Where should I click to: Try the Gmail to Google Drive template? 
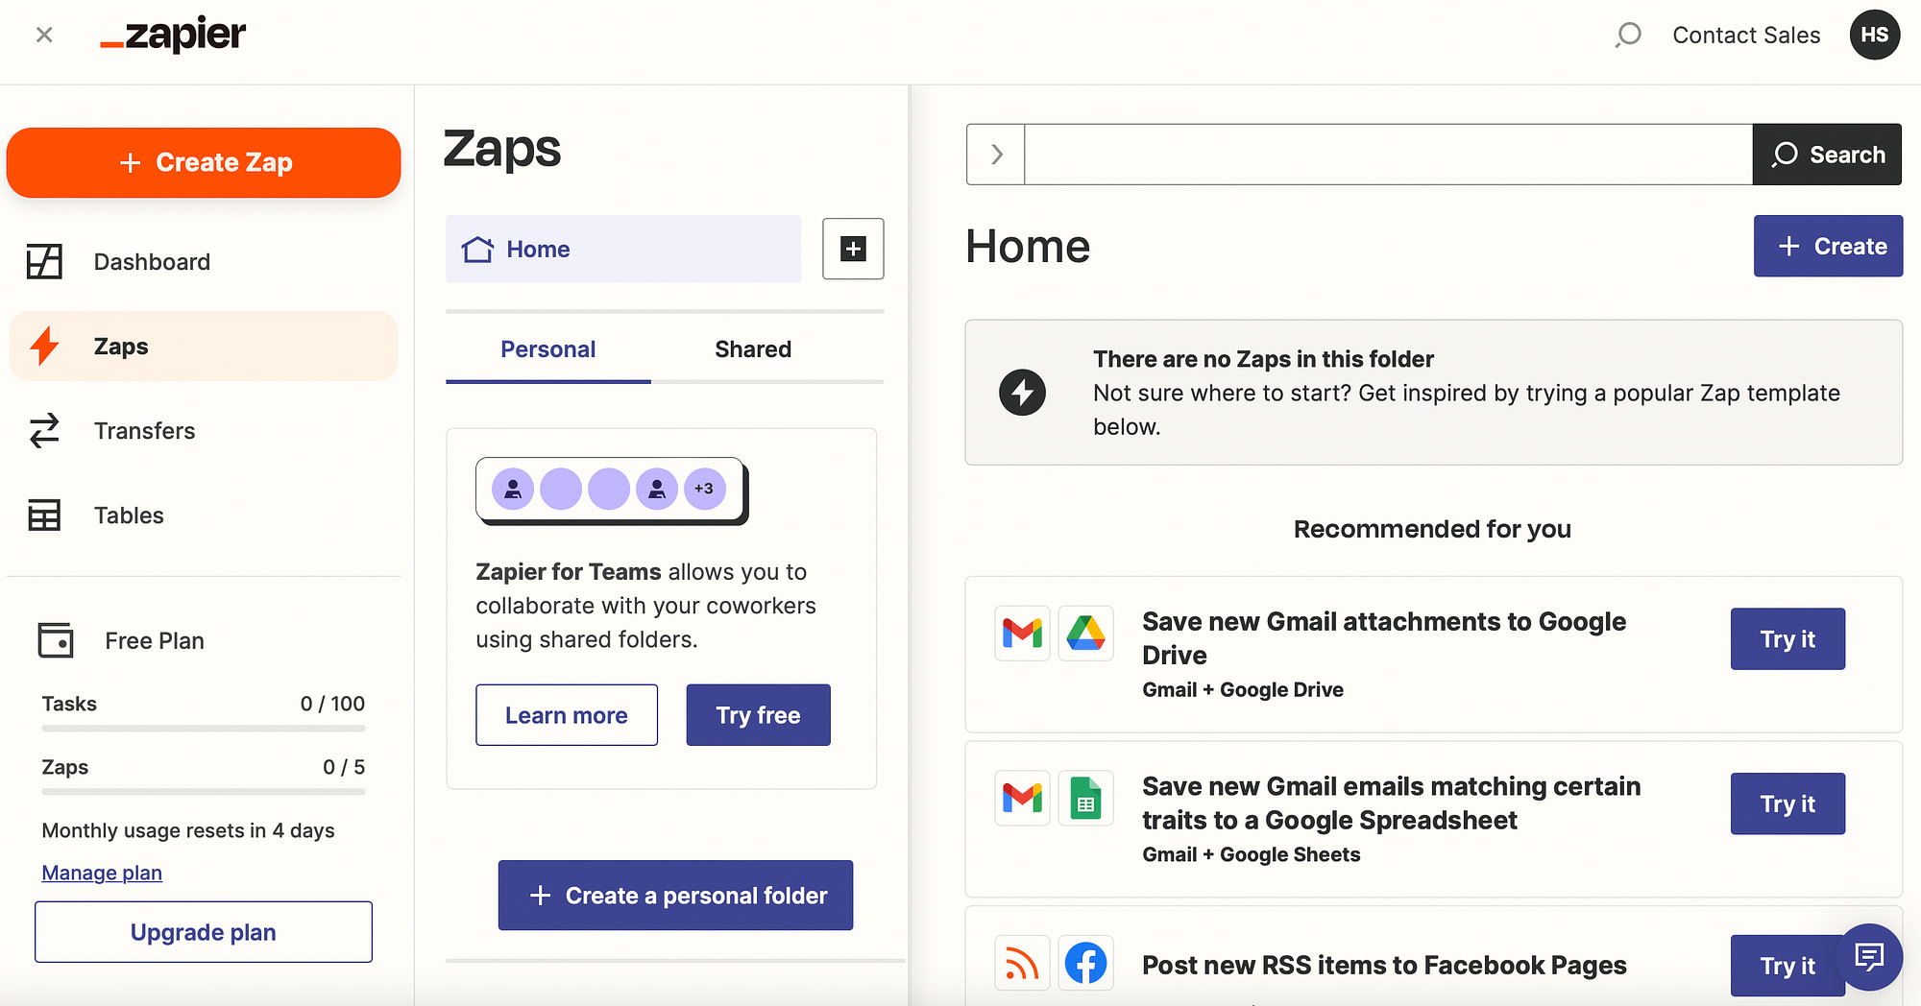(1787, 639)
